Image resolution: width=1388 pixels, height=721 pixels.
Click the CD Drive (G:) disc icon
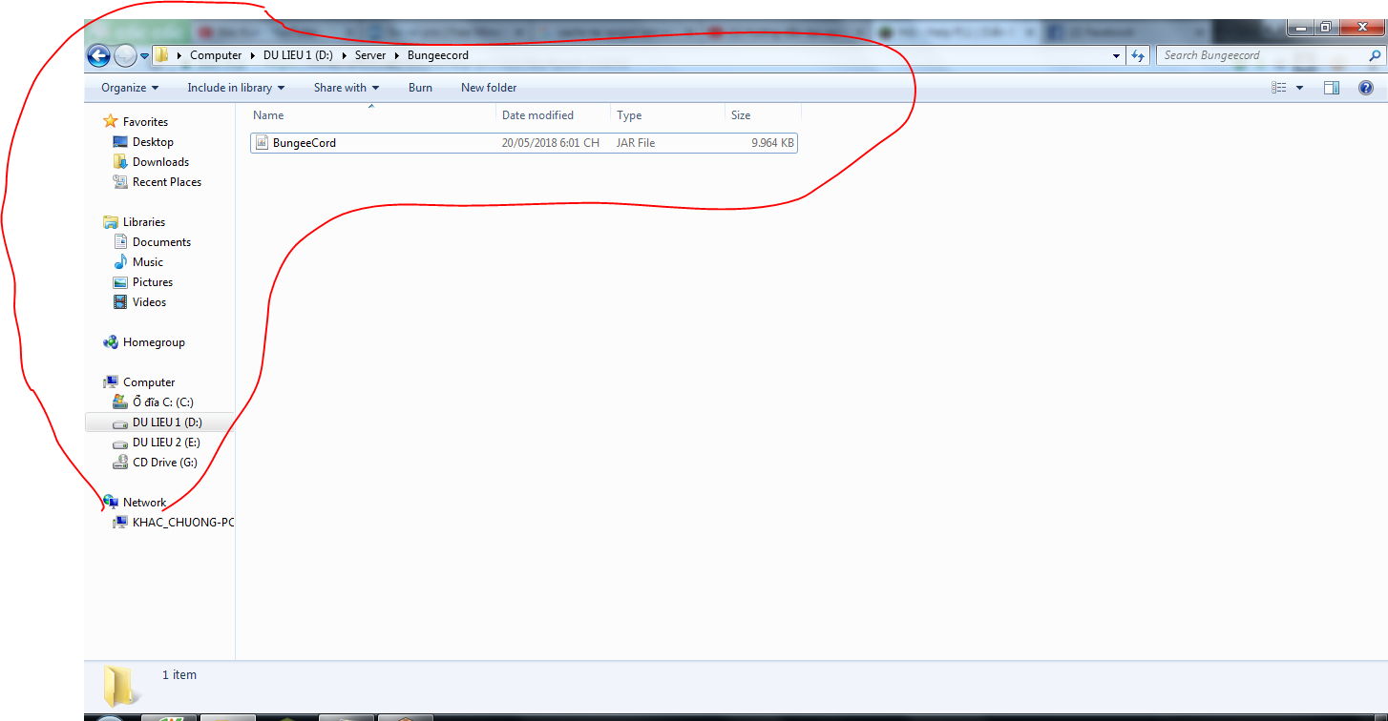(120, 463)
